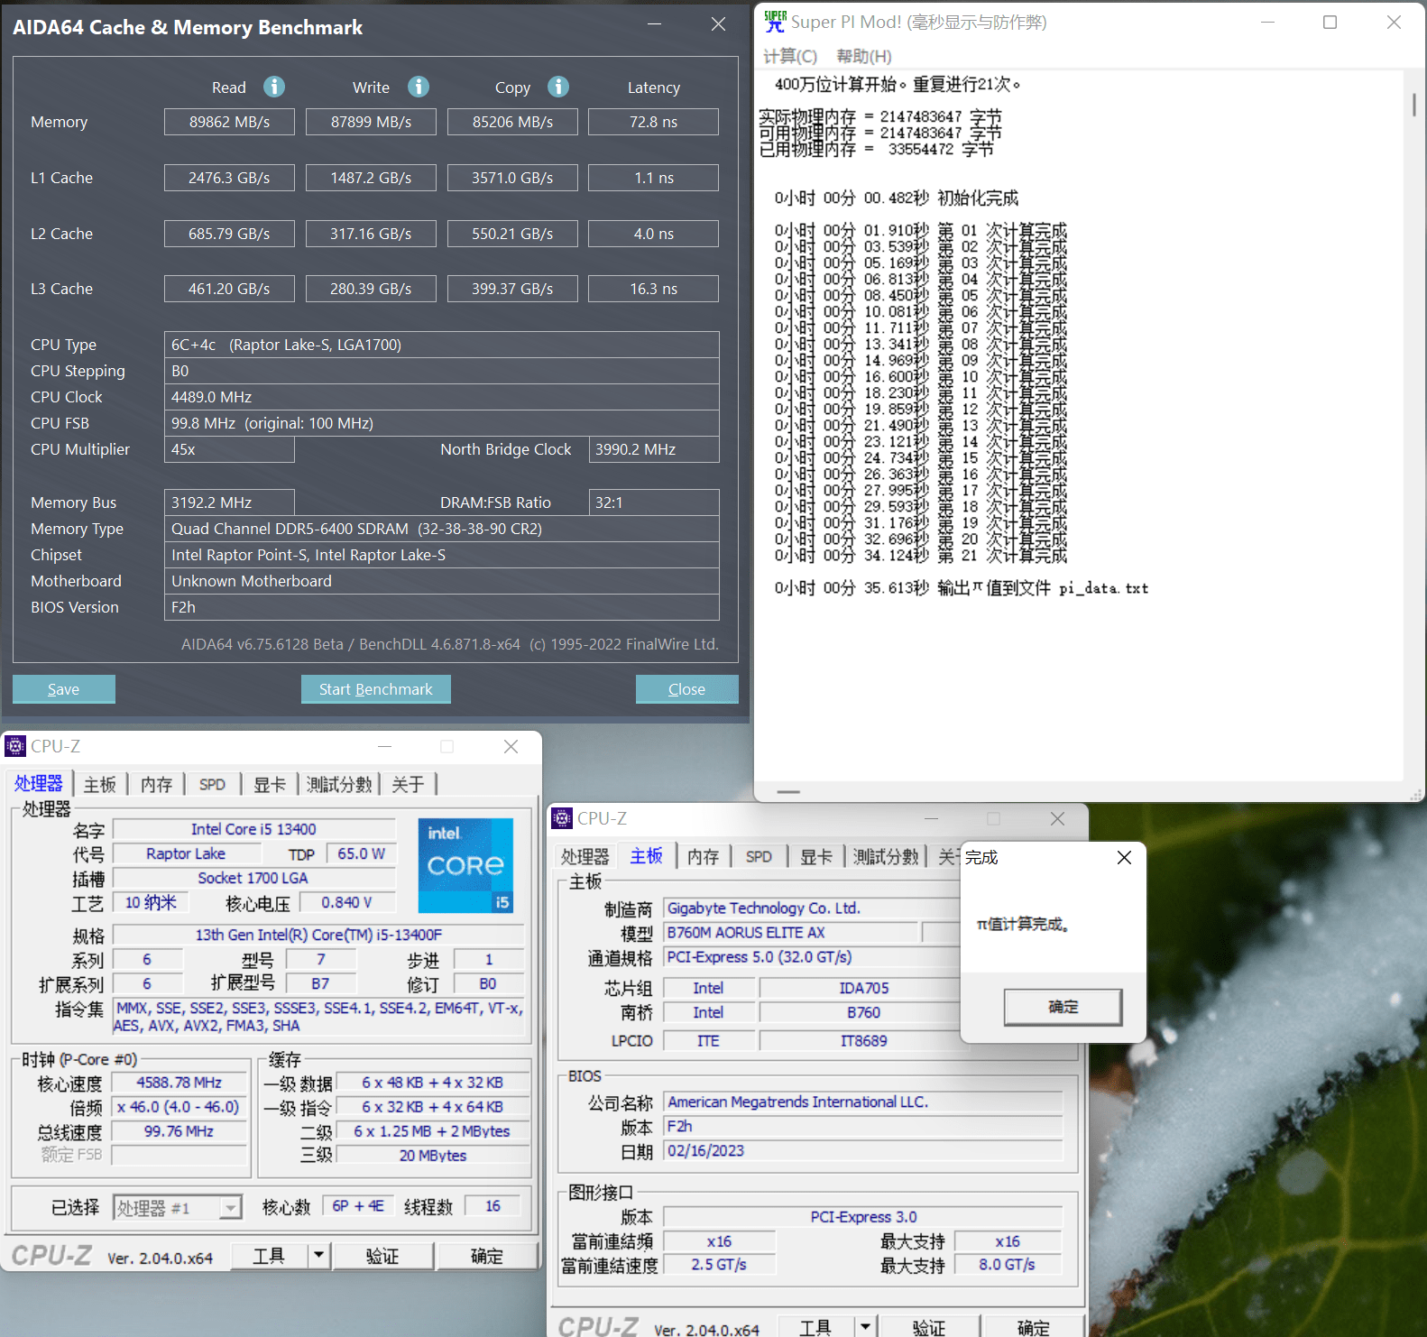This screenshot has height=1337, width=1427.
Task: Switch to 处理器 tab in mainboard CPU-Z window
Action: point(585,856)
